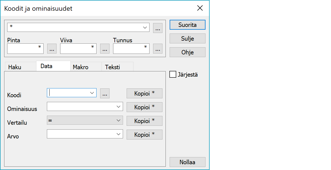Expand the top wildcard combo box

click(x=145, y=27)
